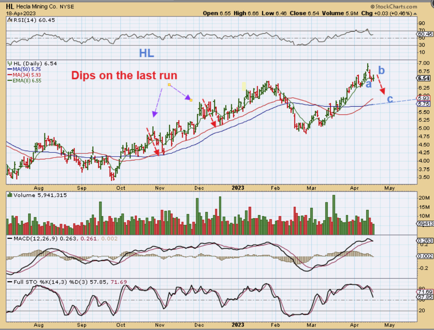The image size is (434, 330).
Task: Click the High 6.66 value
Action: pyautogui.click(x=246, y=13)
